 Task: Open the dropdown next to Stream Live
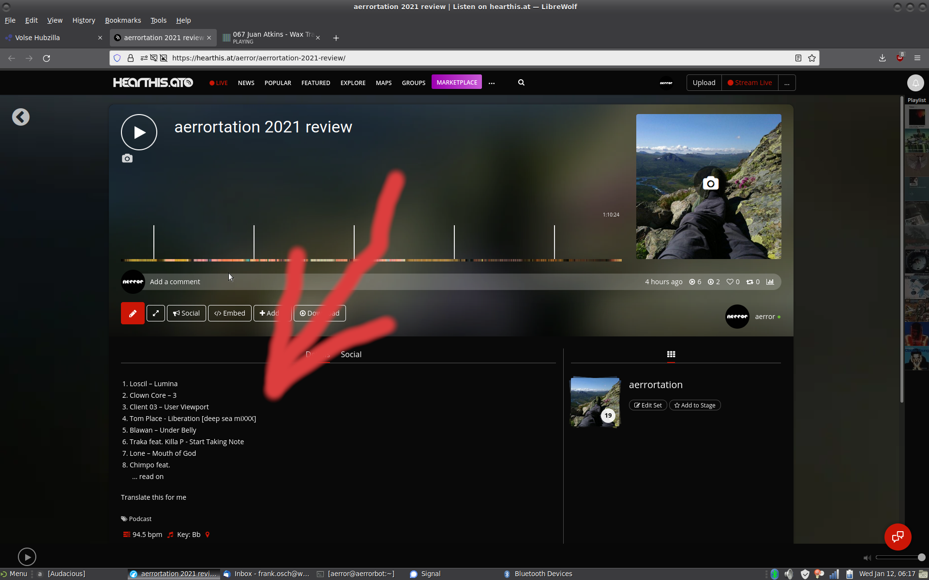click(787, 83)
